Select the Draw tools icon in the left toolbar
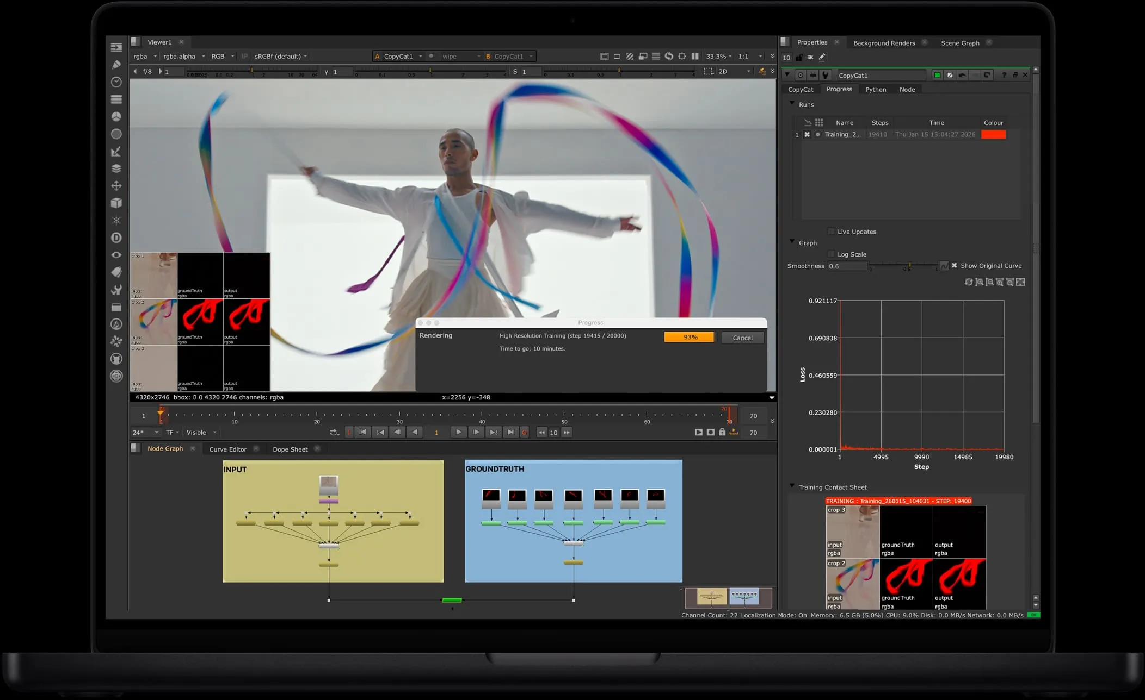 pyautogui.click(x=116, y=65)
